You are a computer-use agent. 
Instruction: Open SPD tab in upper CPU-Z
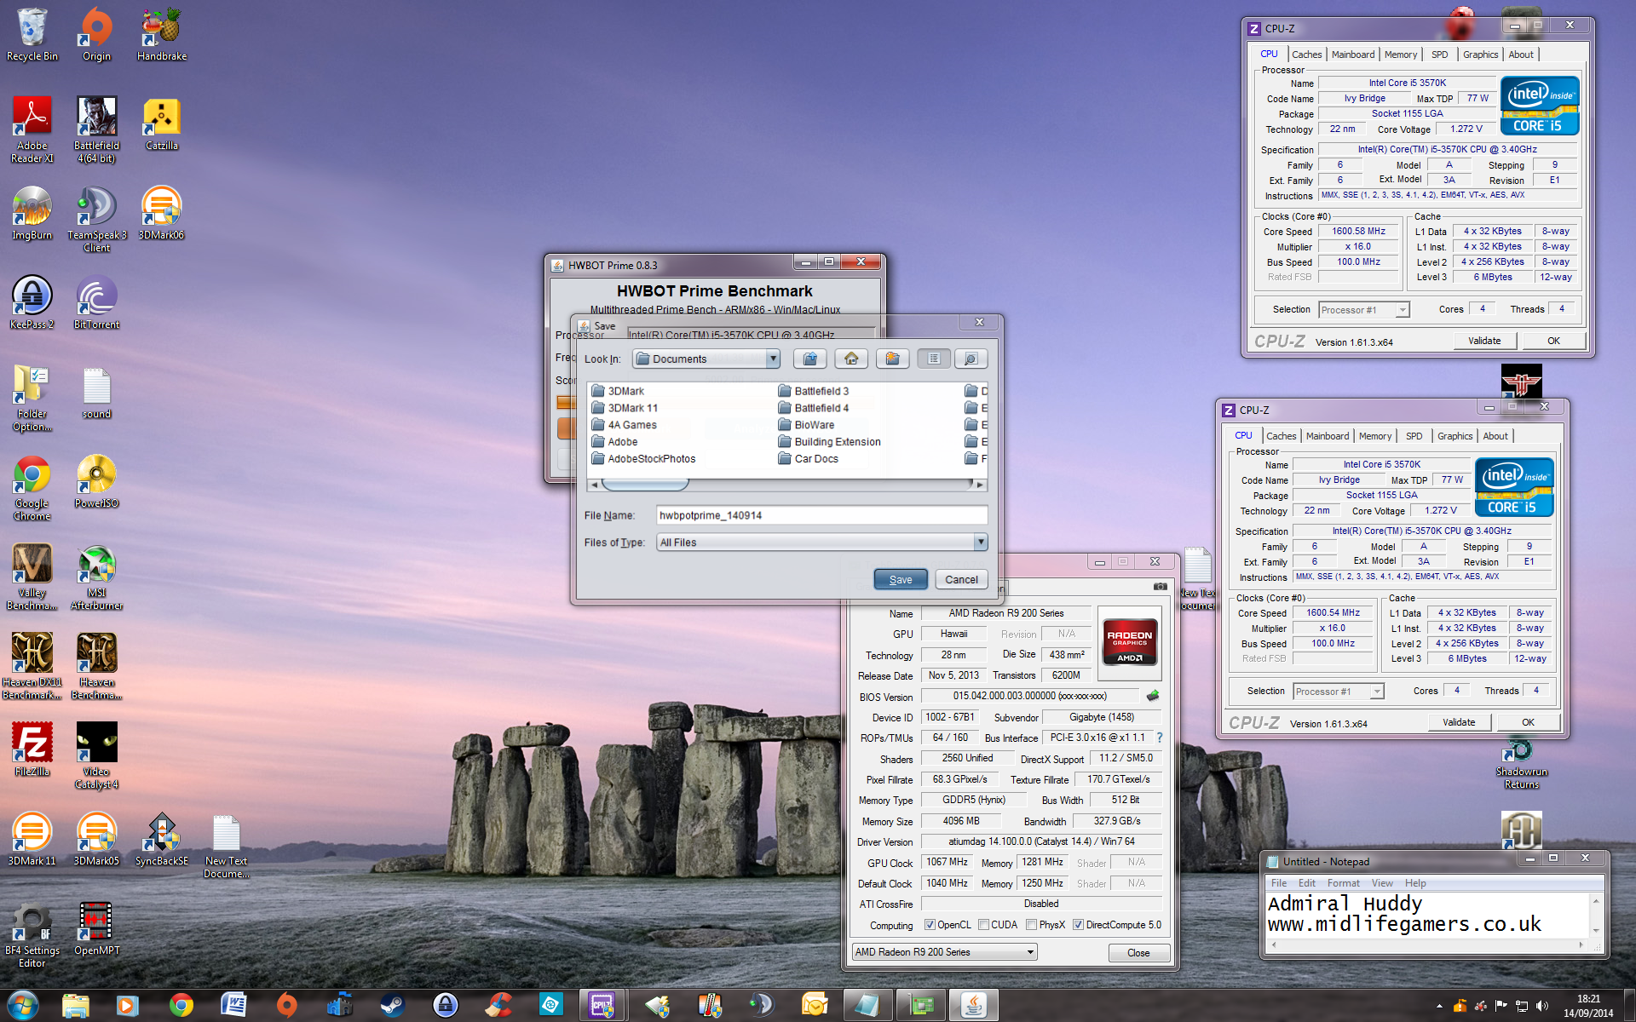pos(1439,55)
